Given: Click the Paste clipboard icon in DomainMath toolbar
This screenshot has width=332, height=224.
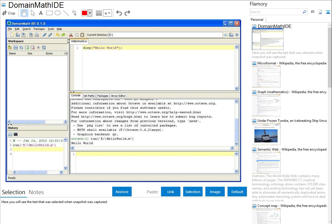Looking at the screenshot, I should pos(82,35).
